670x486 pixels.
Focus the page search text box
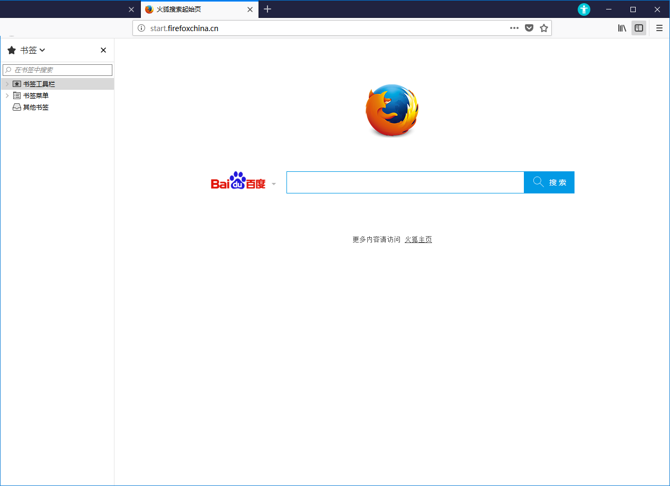pos(405,182)
